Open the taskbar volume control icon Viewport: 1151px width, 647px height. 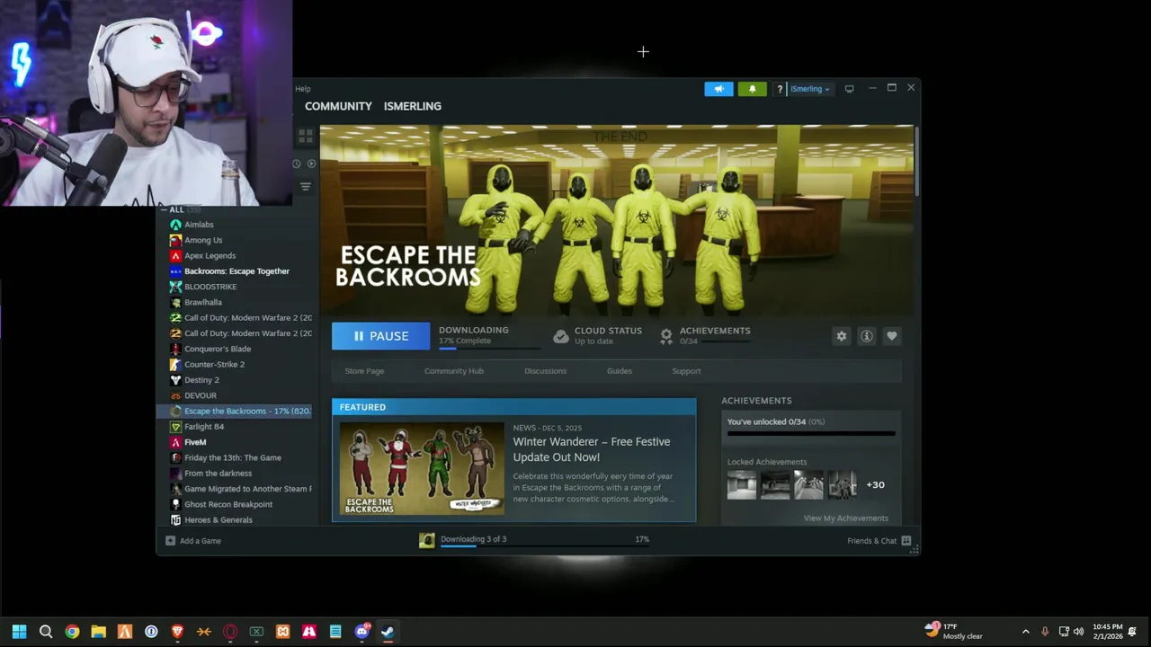[1078, 632]
